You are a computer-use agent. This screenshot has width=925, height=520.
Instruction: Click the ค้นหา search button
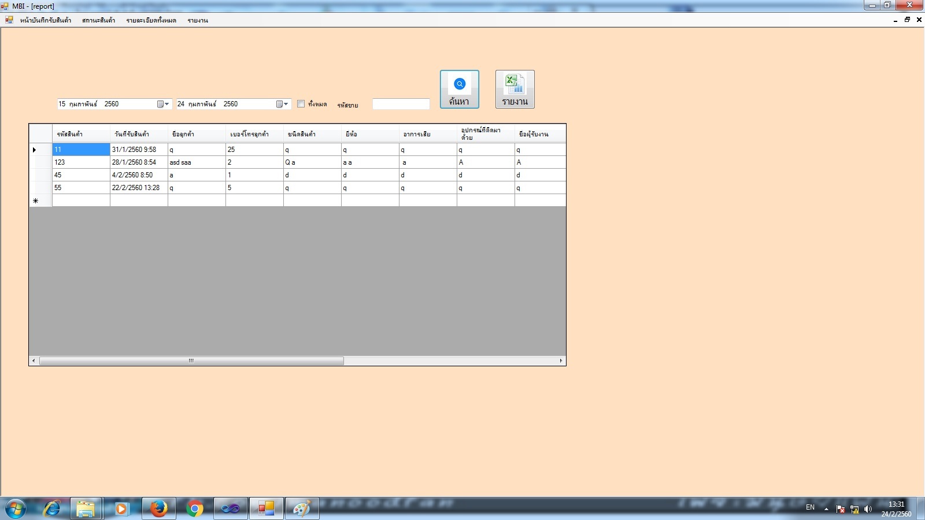tap(459, 89)
